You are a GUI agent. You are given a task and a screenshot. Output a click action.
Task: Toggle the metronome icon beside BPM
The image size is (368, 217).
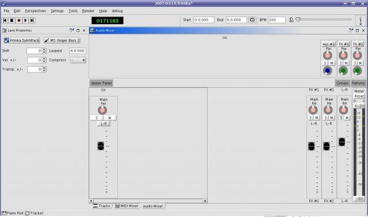coord(291,20)
